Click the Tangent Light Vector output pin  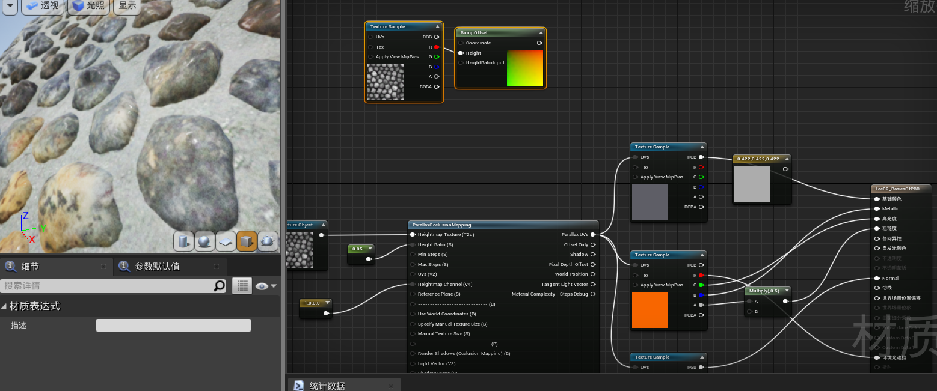[593, 284]
